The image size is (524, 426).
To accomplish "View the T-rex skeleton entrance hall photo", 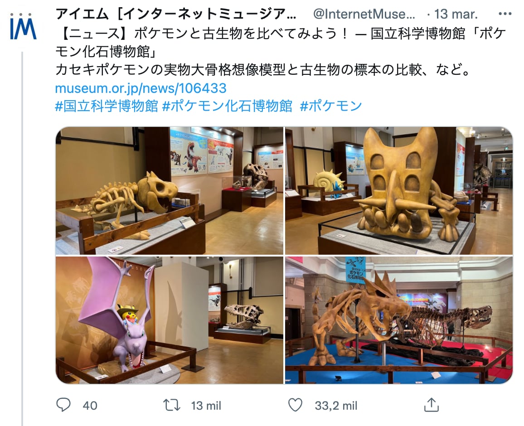I will tap(399, 320).
